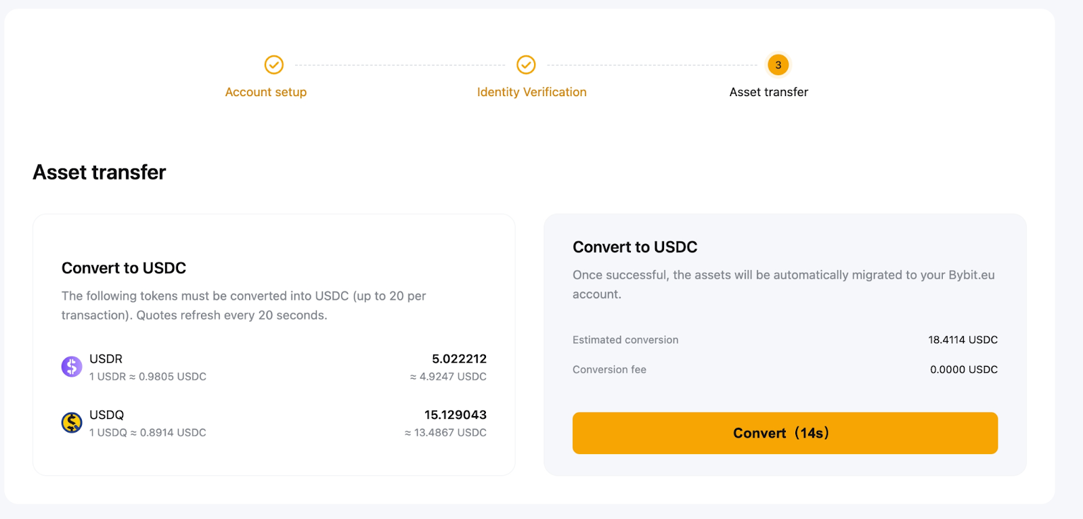
Task: Click the large Asset transfer page heading
Action: [x=100, y=173]
